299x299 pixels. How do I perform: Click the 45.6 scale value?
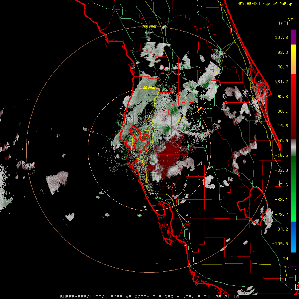click(x=283, y=96)
